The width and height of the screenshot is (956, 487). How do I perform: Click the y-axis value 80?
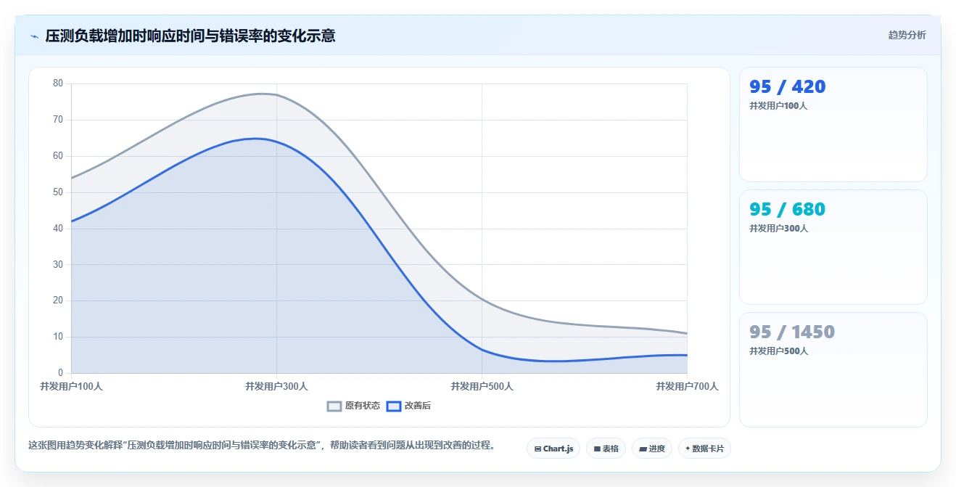58,83
